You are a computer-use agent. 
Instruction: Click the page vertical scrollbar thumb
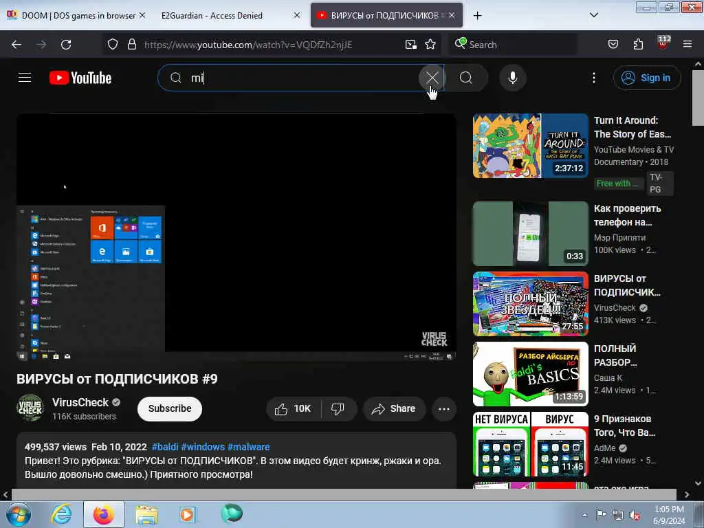click(698, 98)
